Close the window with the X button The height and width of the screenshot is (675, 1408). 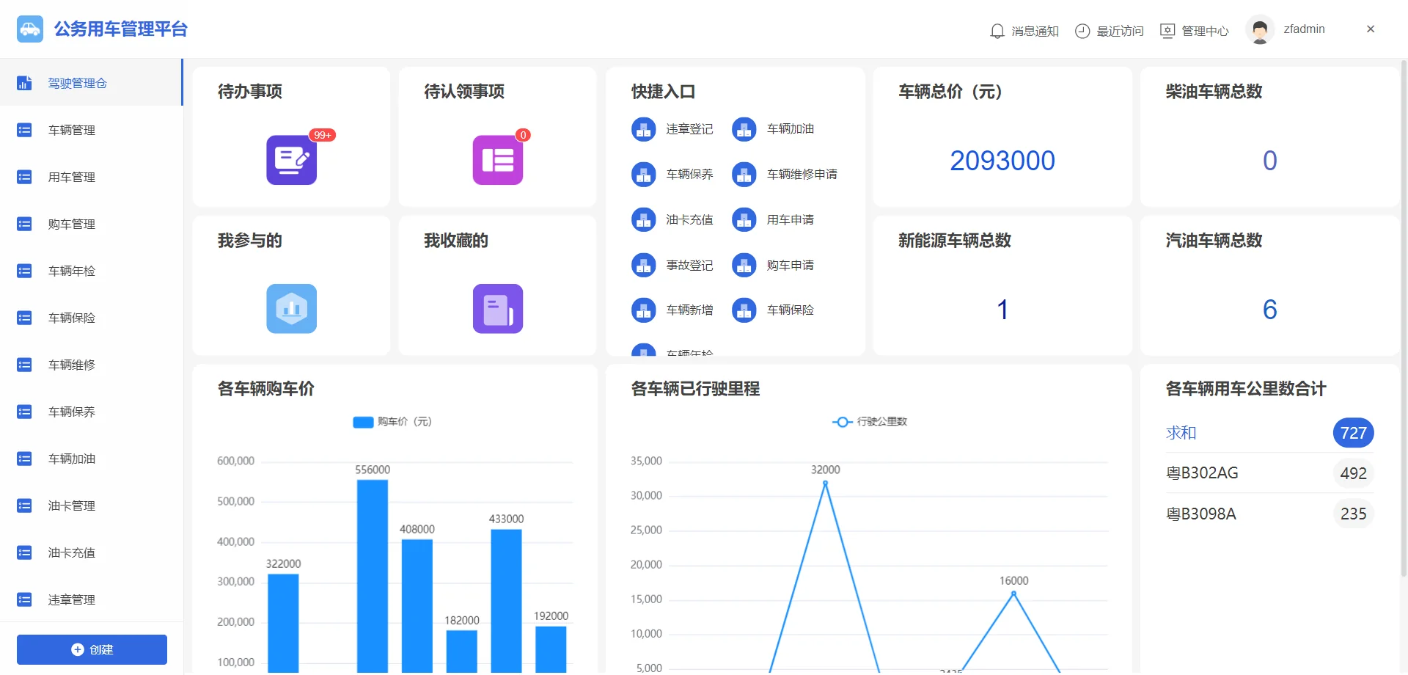point(1371,29)
